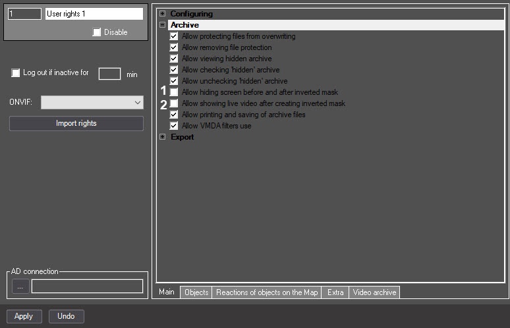Uncheck Allow unchecking 'hidden' archive
The width and height of the screenshot is (510, 328).
(174, 81)
